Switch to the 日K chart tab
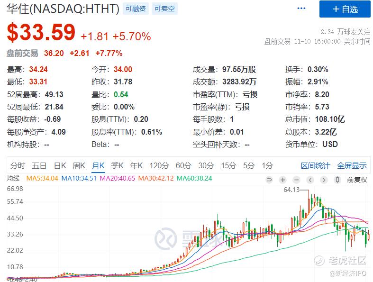This screenshot has height=282, width=373. (x=60, y=165)
